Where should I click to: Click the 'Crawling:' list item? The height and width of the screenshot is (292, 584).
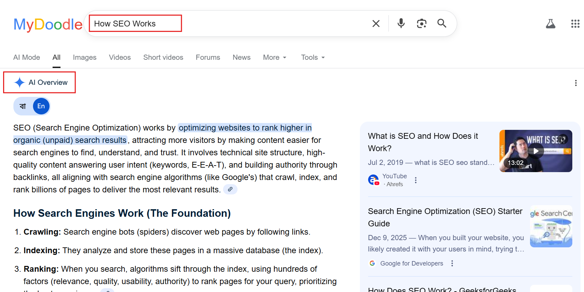(167, 232)
